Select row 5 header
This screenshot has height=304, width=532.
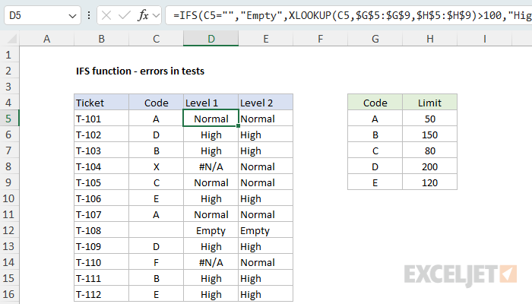coord(9,119)
